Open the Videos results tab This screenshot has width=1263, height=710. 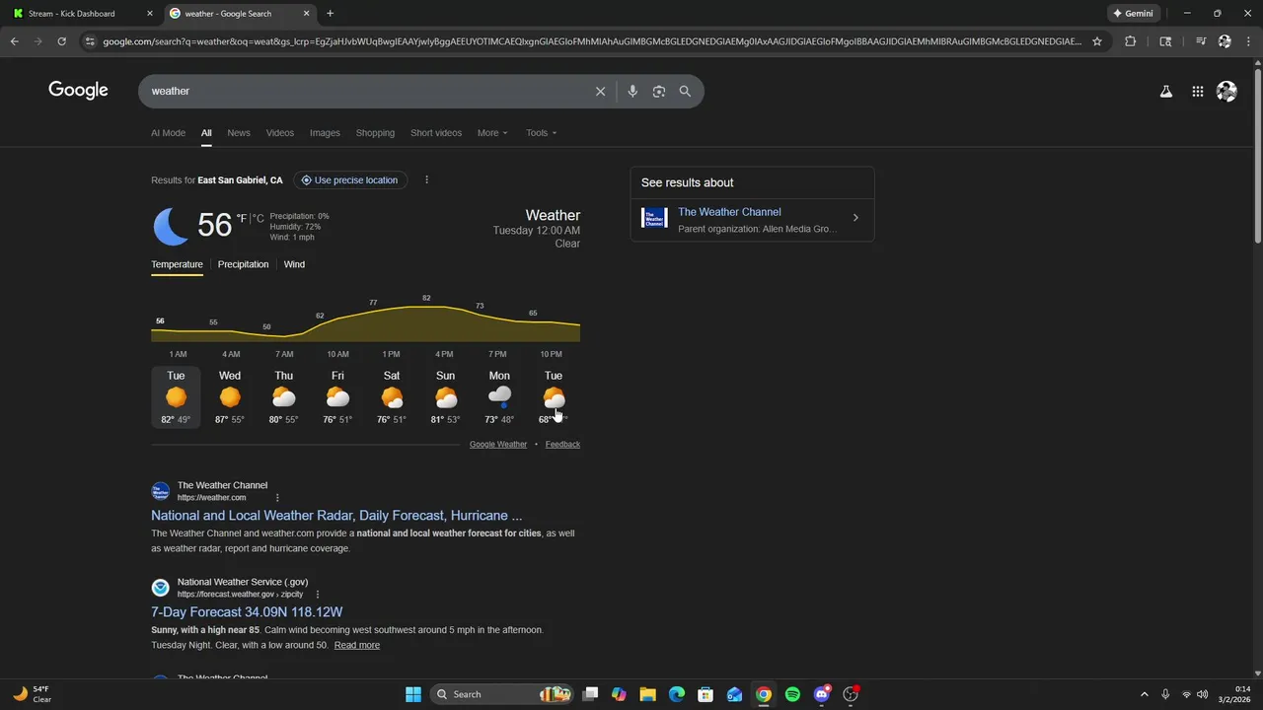(280, 132)
